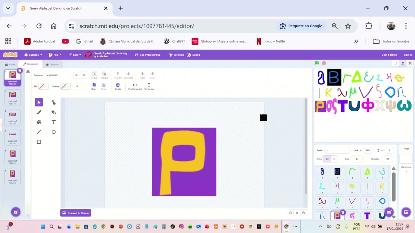Open the Edit menu
Viewport: 415px width, 233px height.
(x=75, y=55)
